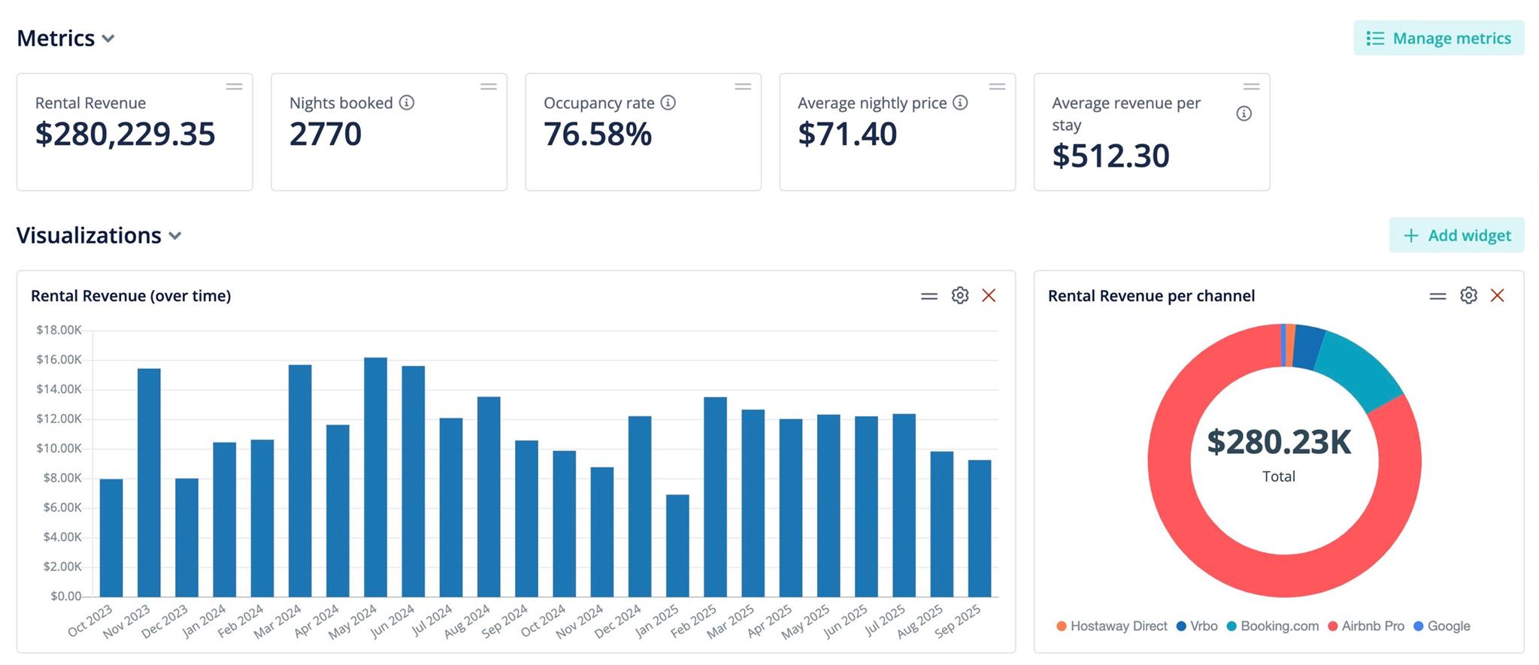Open settings gear for Rental Revenue per channel
The width and height of the screenshot is (1539, 665).
click(x=1468, y=295)
